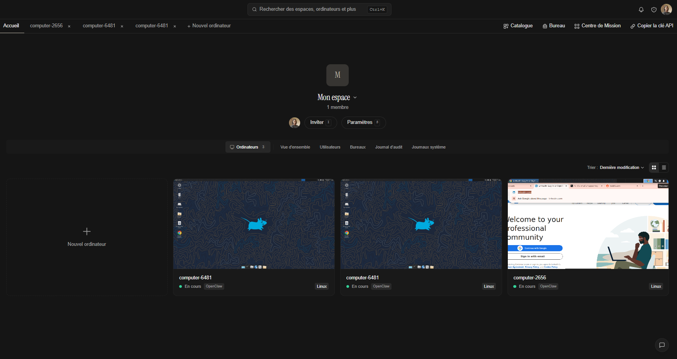Viewport: 677px width, 359px height.
Task: Click the Inviter button
Action: (x=320, y=122)
